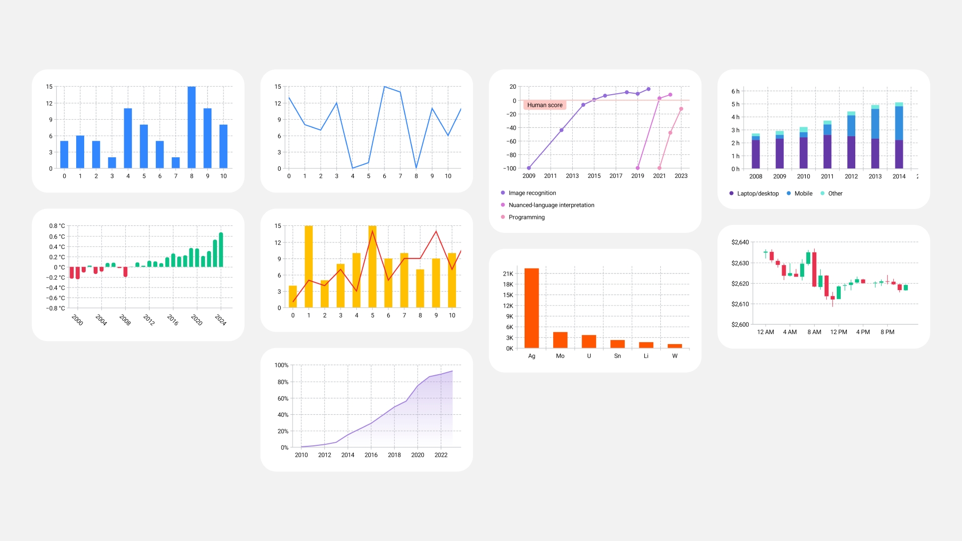Click the W bar in metals chart
The height and width of the screenshot is (541, 962).
[x=674, y=346]
